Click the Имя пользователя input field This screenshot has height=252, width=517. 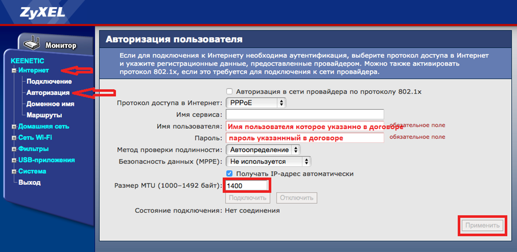point(305,126)
